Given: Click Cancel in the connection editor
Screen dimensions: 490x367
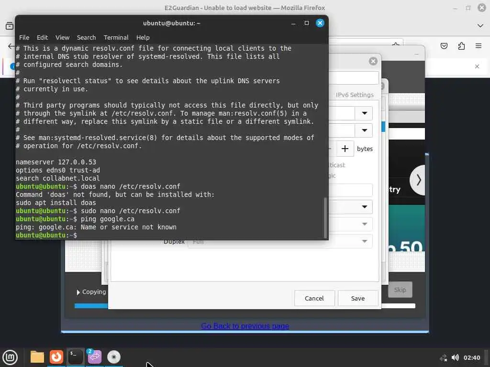Looking at the screenshot, I should pyautogui.click(x=314, y=298).
